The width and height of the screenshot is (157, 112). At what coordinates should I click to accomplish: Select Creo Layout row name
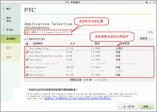pyautogui.click(x=35, y=60)
